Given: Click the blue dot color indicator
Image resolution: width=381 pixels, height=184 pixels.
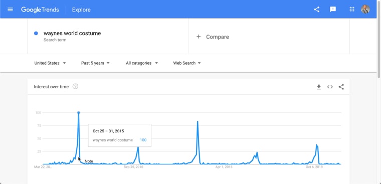Looking at the screenshot, I should [x=36, y=33].
